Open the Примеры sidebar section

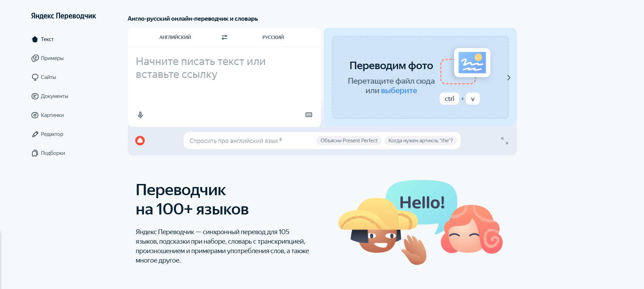click(47, 58)
